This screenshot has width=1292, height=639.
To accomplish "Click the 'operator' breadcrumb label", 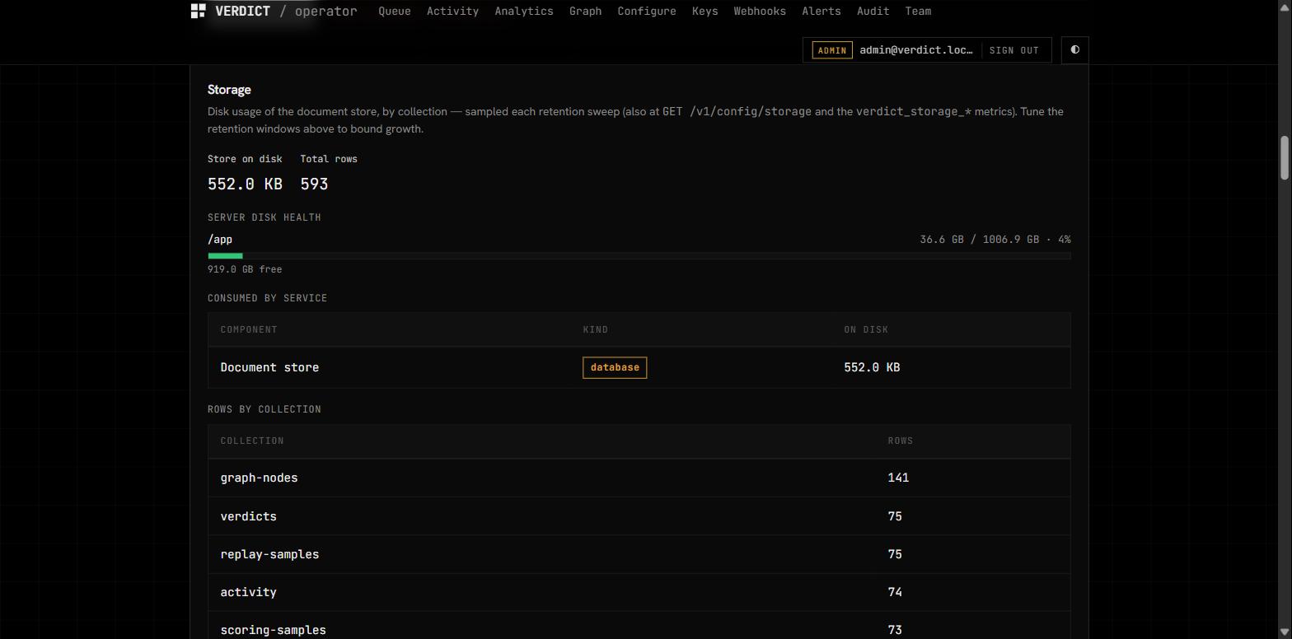I will pyautogui.click(x=326, y=12).
